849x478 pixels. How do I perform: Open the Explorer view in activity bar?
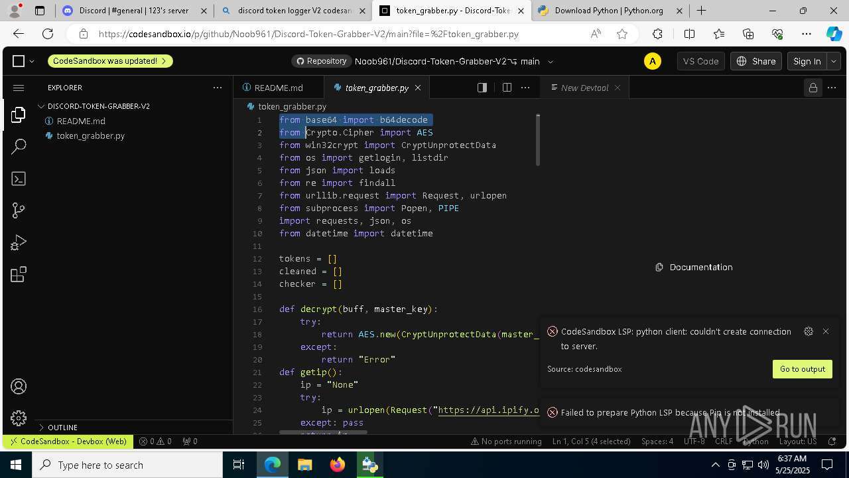pos(19,115)
